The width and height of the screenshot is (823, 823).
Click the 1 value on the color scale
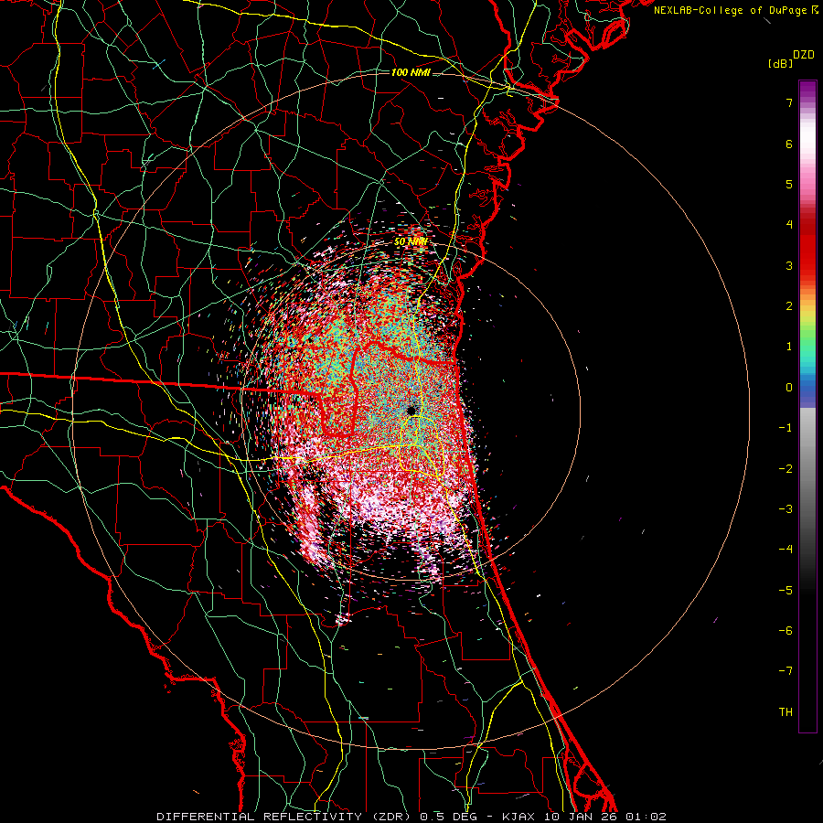(789, 347)
